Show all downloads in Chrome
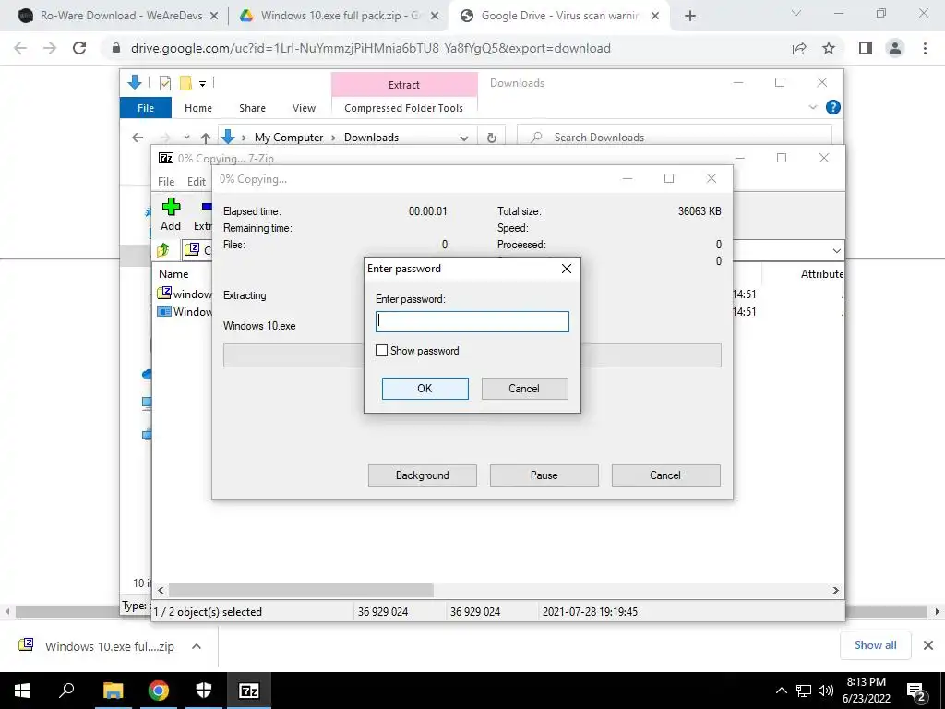The image size is (945, 709). [875, 645]
